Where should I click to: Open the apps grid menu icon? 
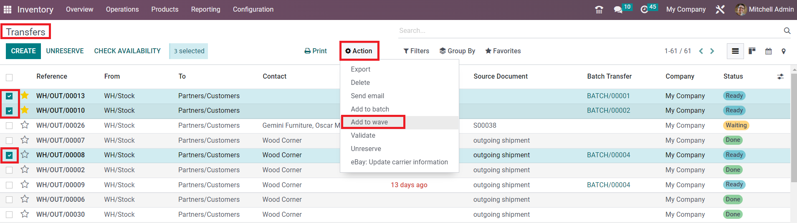click(8, 9)
